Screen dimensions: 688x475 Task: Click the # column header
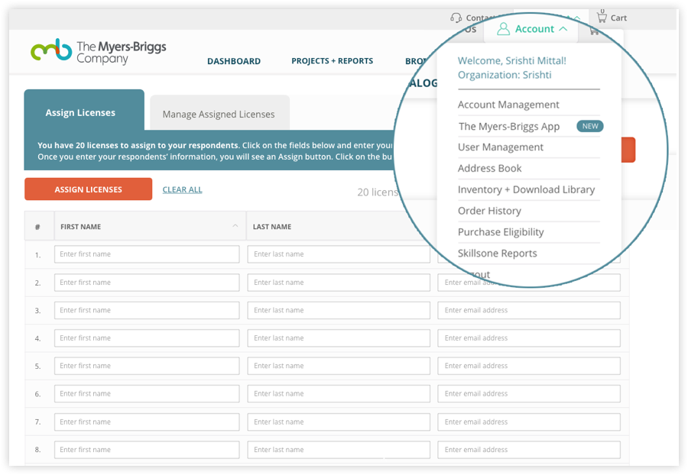(37, 227)
